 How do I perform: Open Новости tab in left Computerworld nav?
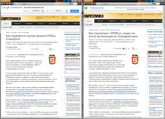(17, 24)
